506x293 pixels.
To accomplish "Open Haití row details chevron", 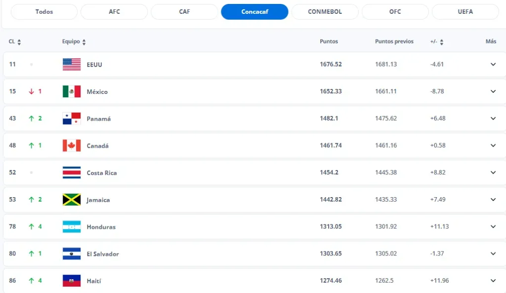I will coord(493,281).
